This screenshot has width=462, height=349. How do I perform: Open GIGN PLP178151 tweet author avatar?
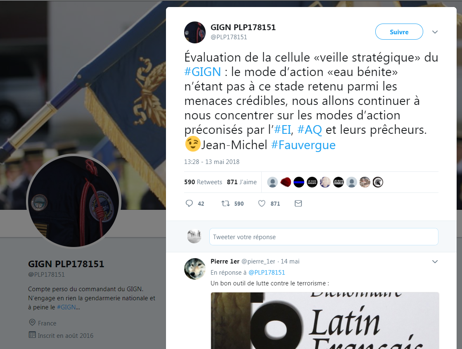click(195, 33)
